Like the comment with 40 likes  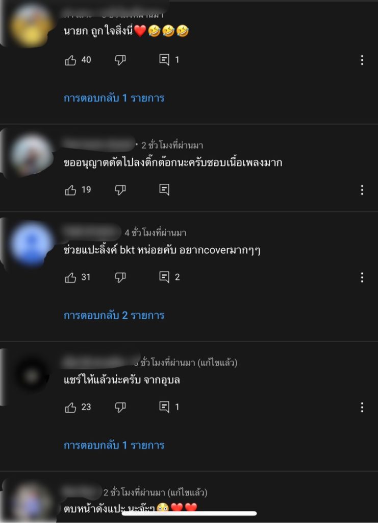pos(70,60)
